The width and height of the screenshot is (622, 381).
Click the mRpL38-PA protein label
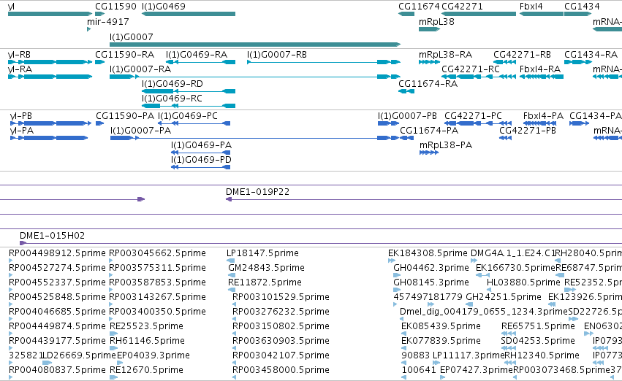(x=446, y=145)
